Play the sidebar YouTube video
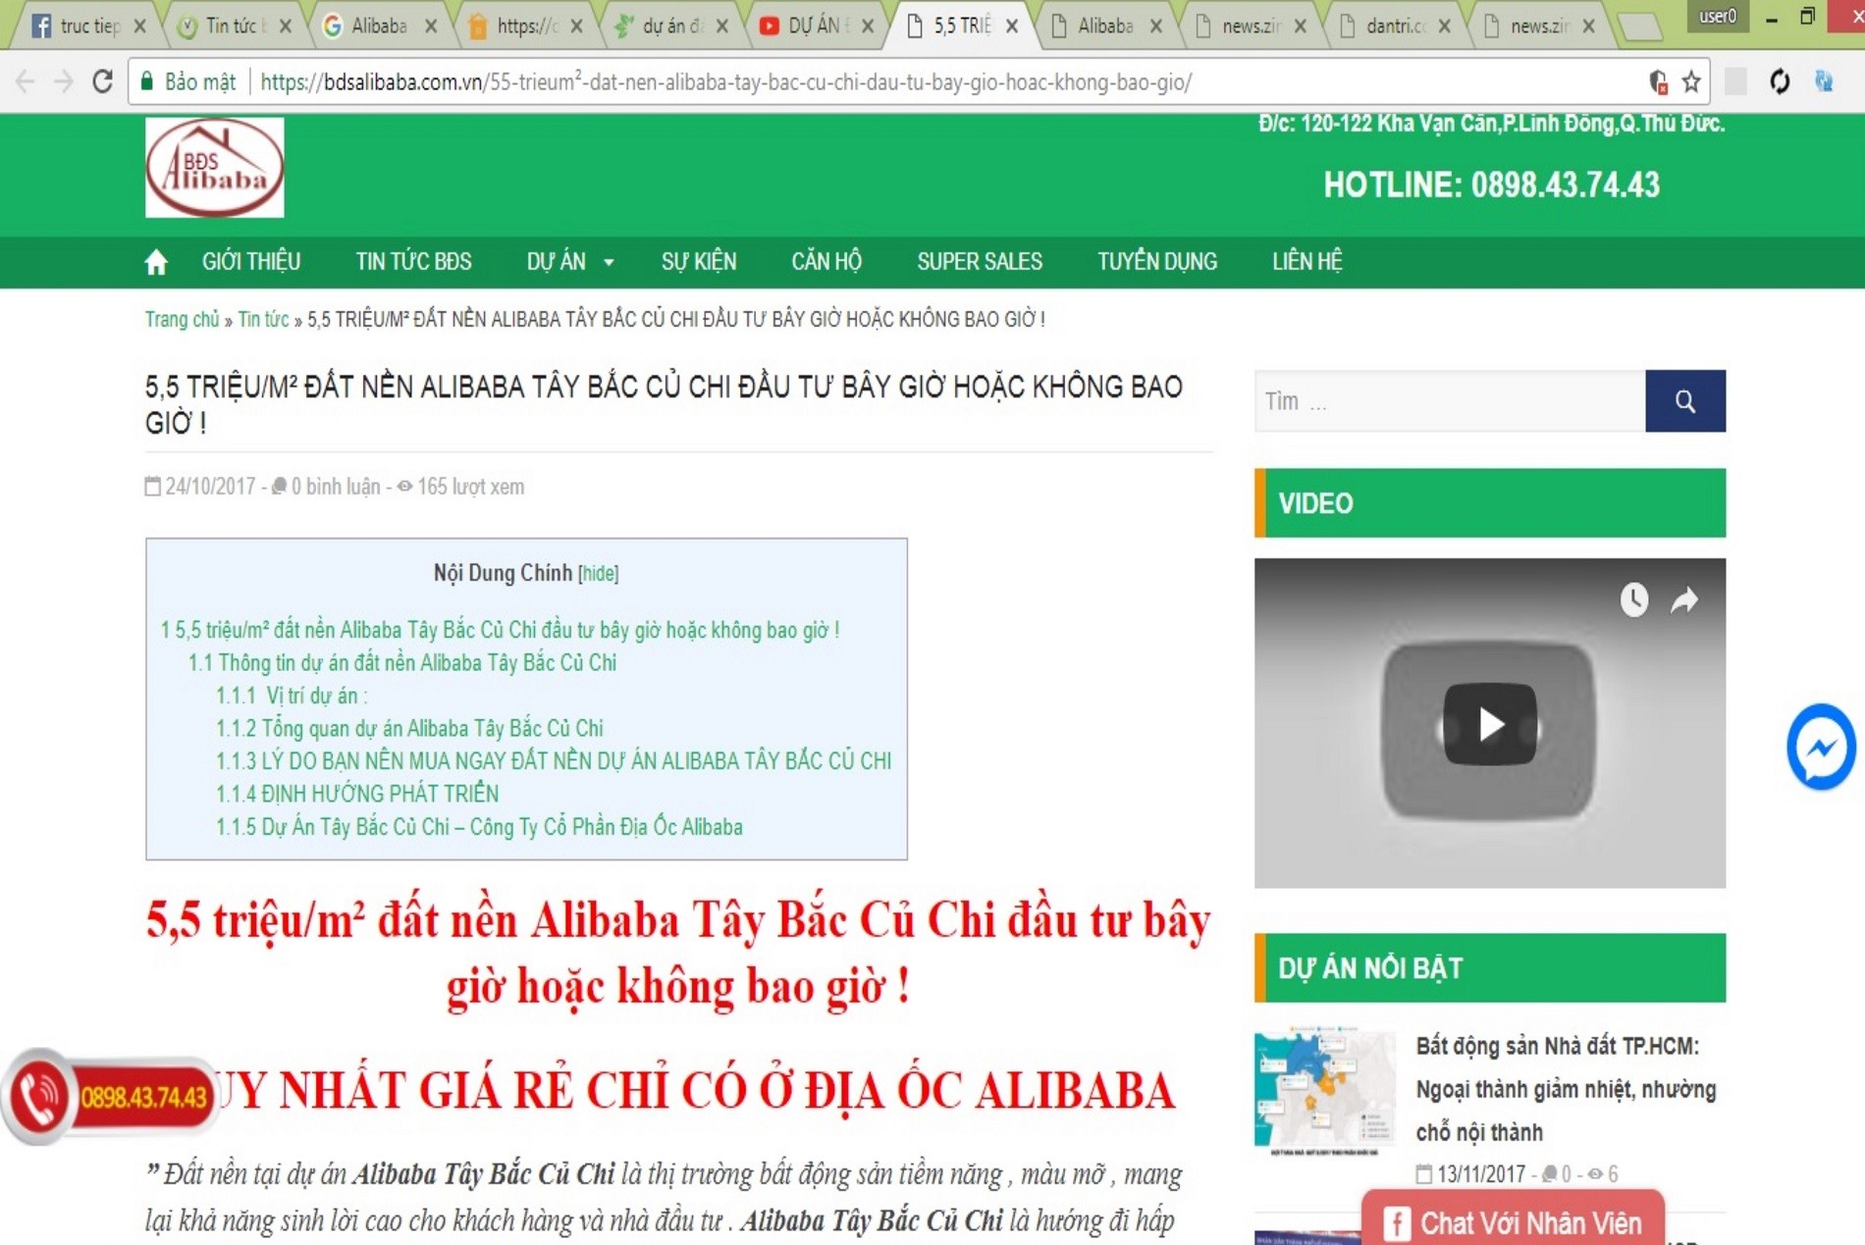The height and width of the screenshot is (1245, 1865). tap(1489, 724)
